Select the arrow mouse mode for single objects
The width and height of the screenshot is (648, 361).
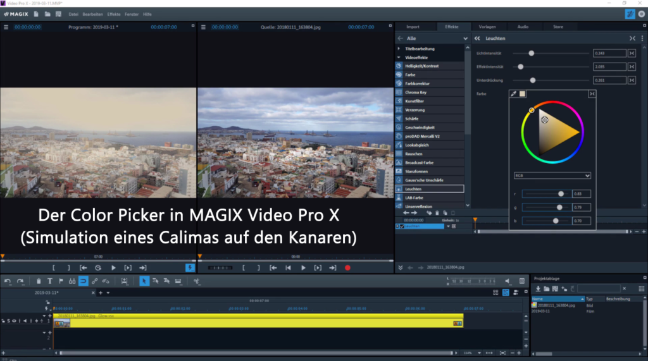point(144,281)
